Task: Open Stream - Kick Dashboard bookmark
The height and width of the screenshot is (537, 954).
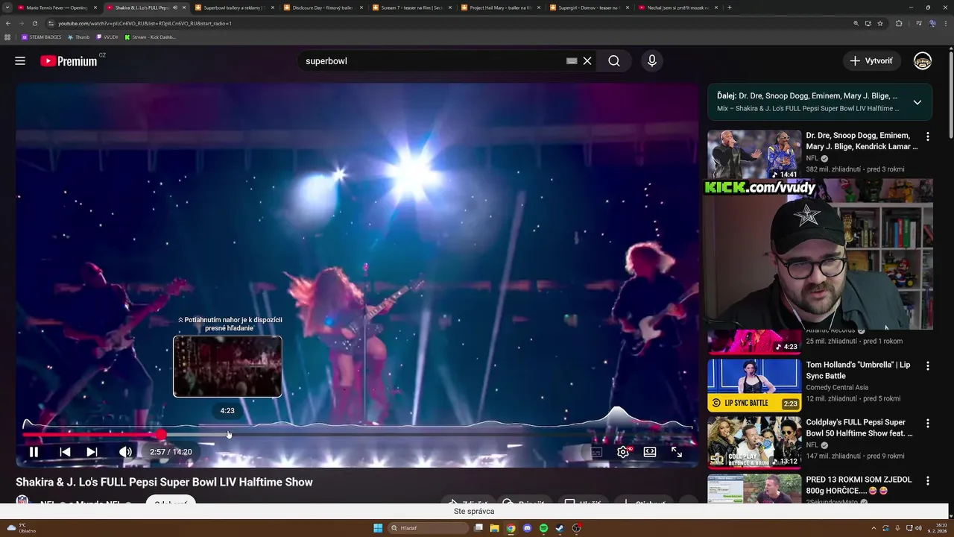Action: coord(151,37)
